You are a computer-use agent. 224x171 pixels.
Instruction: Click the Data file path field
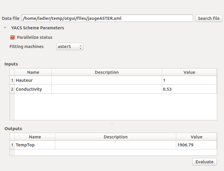pyautogui.click(x=107, y=18)
